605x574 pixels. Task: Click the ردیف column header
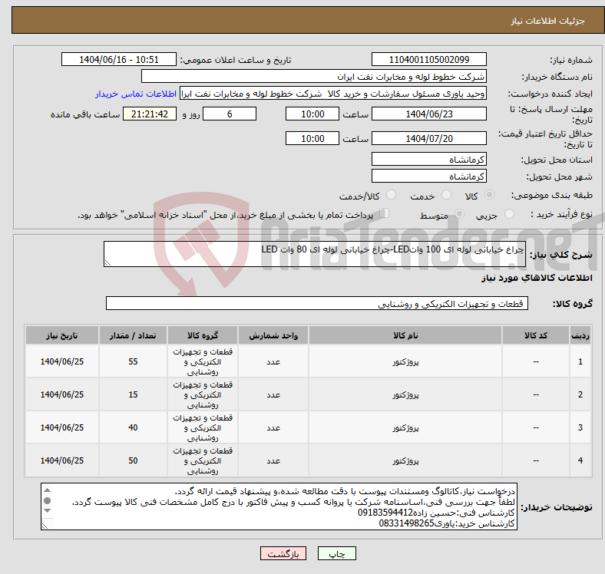(580, 335)
